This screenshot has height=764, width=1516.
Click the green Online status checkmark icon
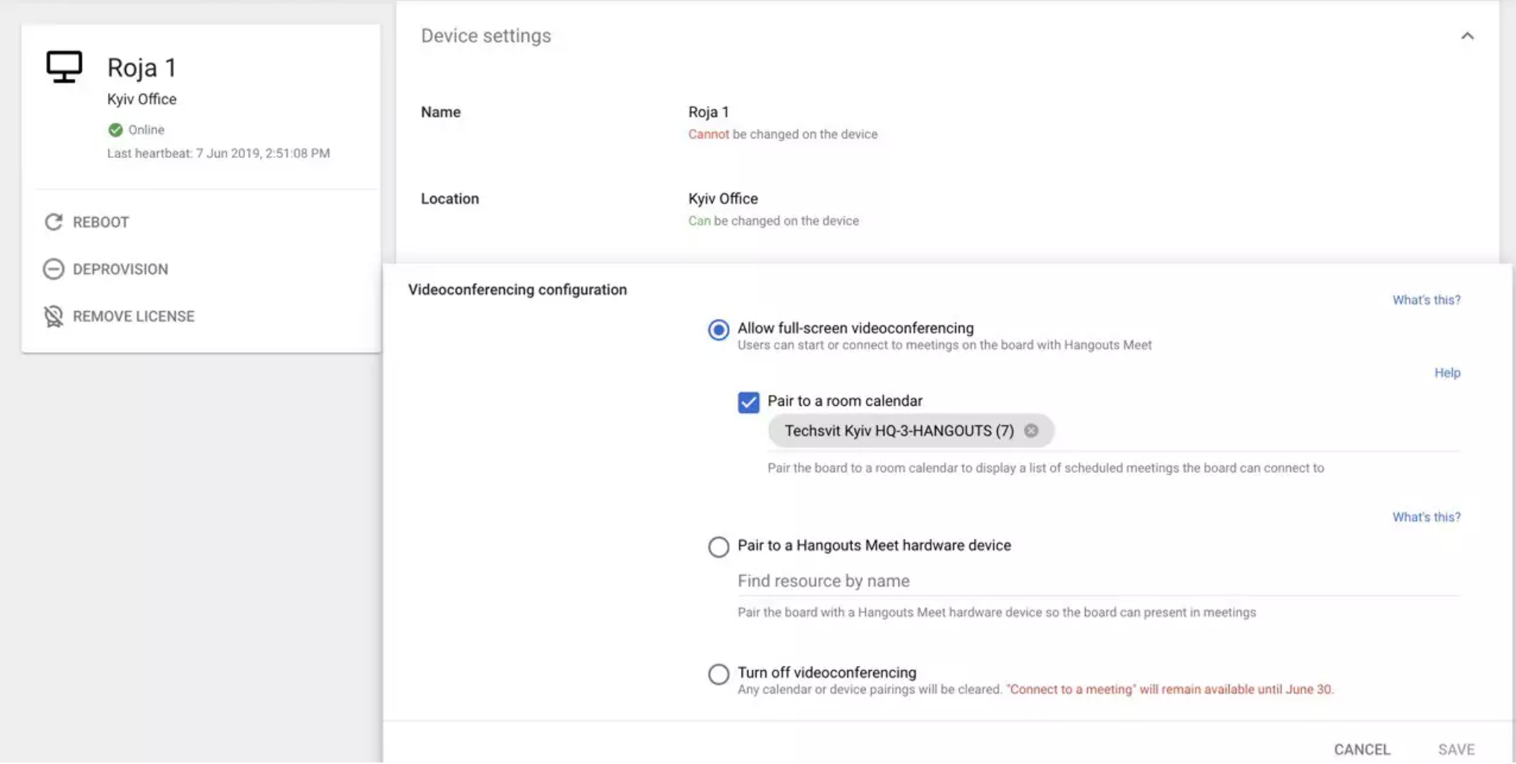coord(115,130)
